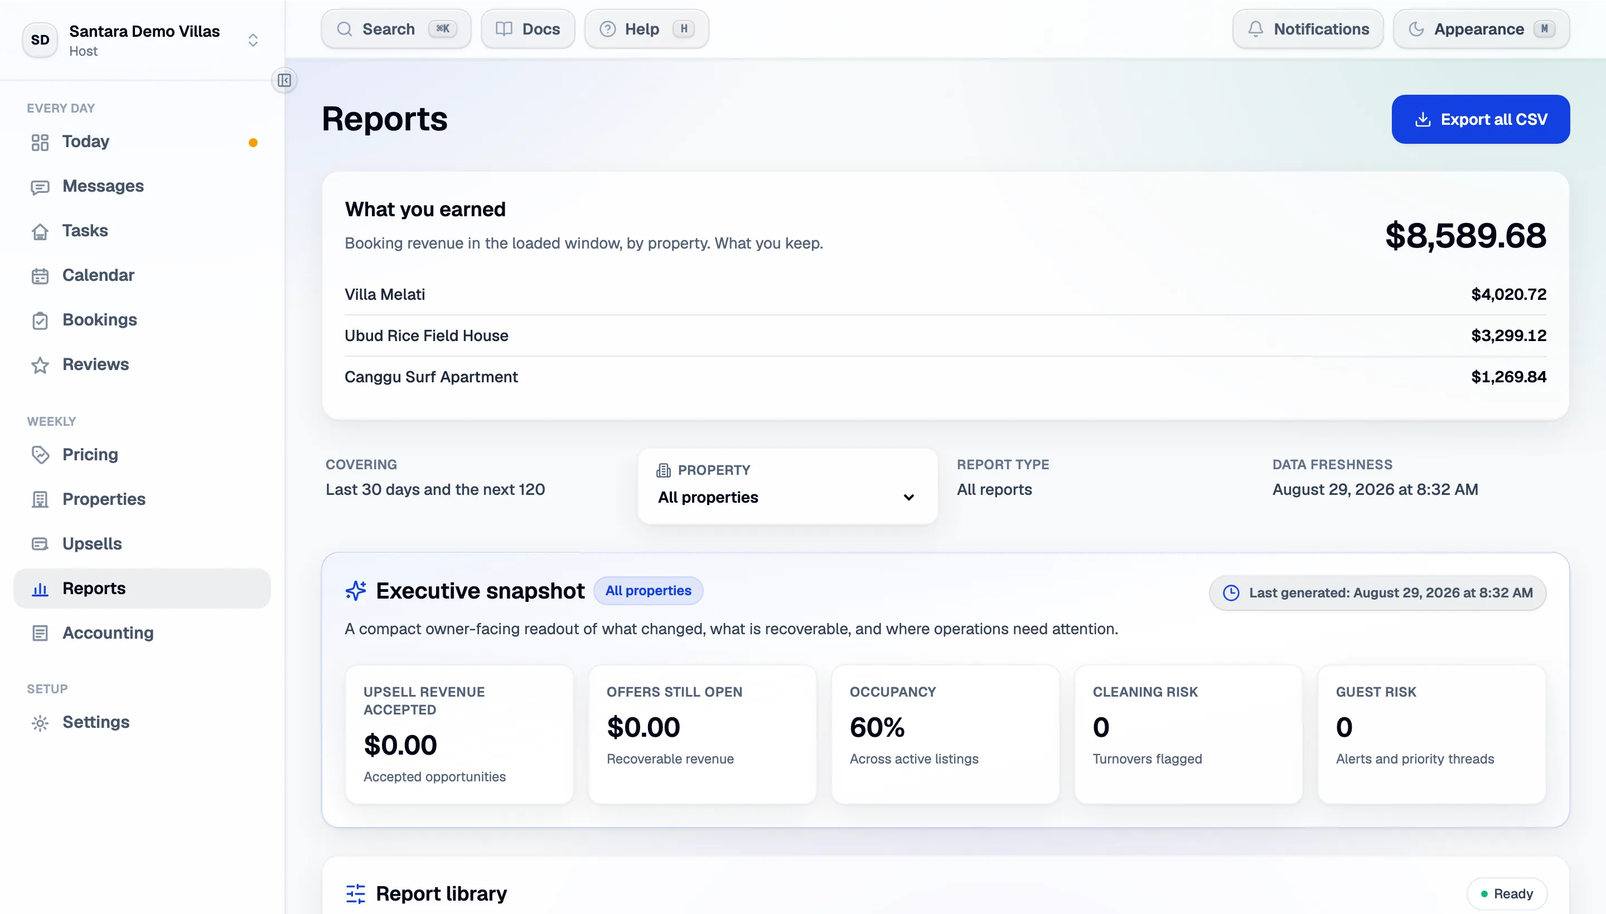Click the Settings gear icon
This screenshot has height=914, width=1606.
[40, 723]
